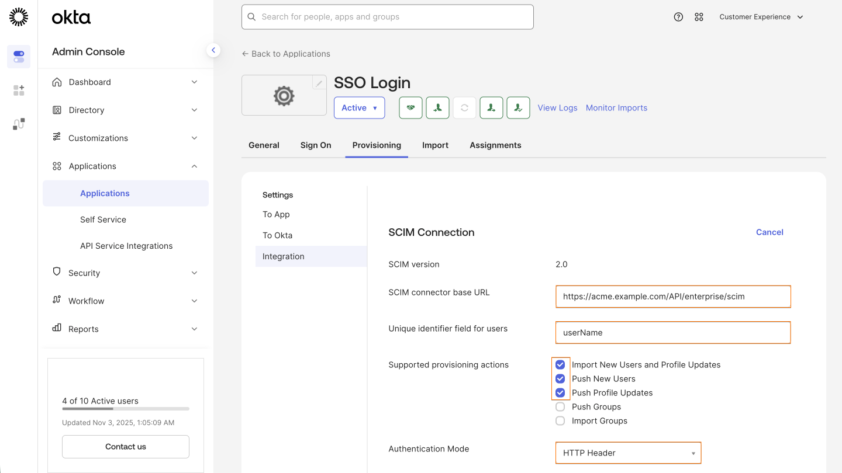Click the user verified checkmark icon
The image size is (842, 473).
pos(518,107)
